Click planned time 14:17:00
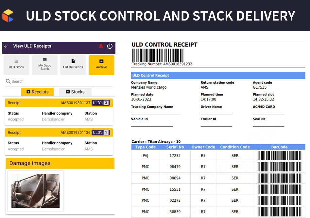The image size is (310, 218). [208, 99]
